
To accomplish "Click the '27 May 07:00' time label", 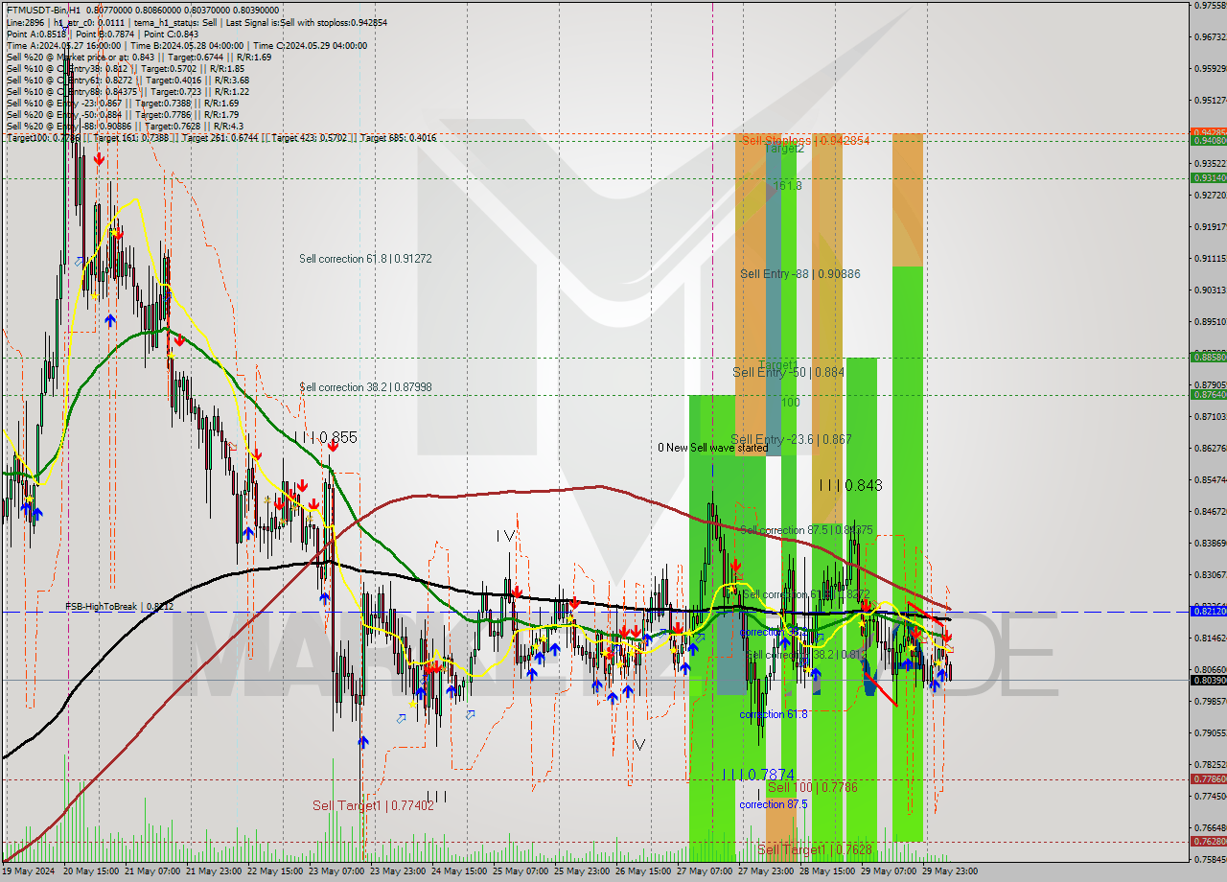I will click(703, 871).
